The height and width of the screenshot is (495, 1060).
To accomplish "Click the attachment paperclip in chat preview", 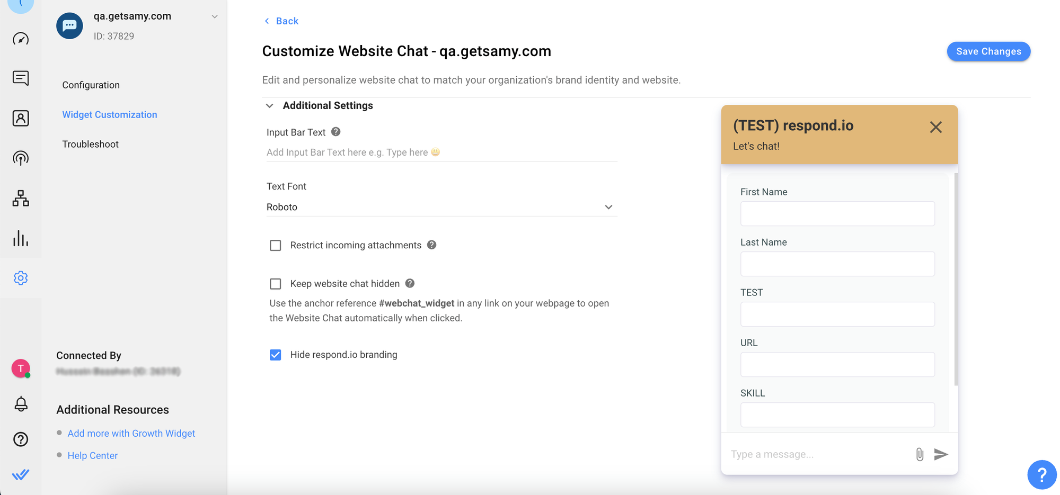I will [920, 454].
